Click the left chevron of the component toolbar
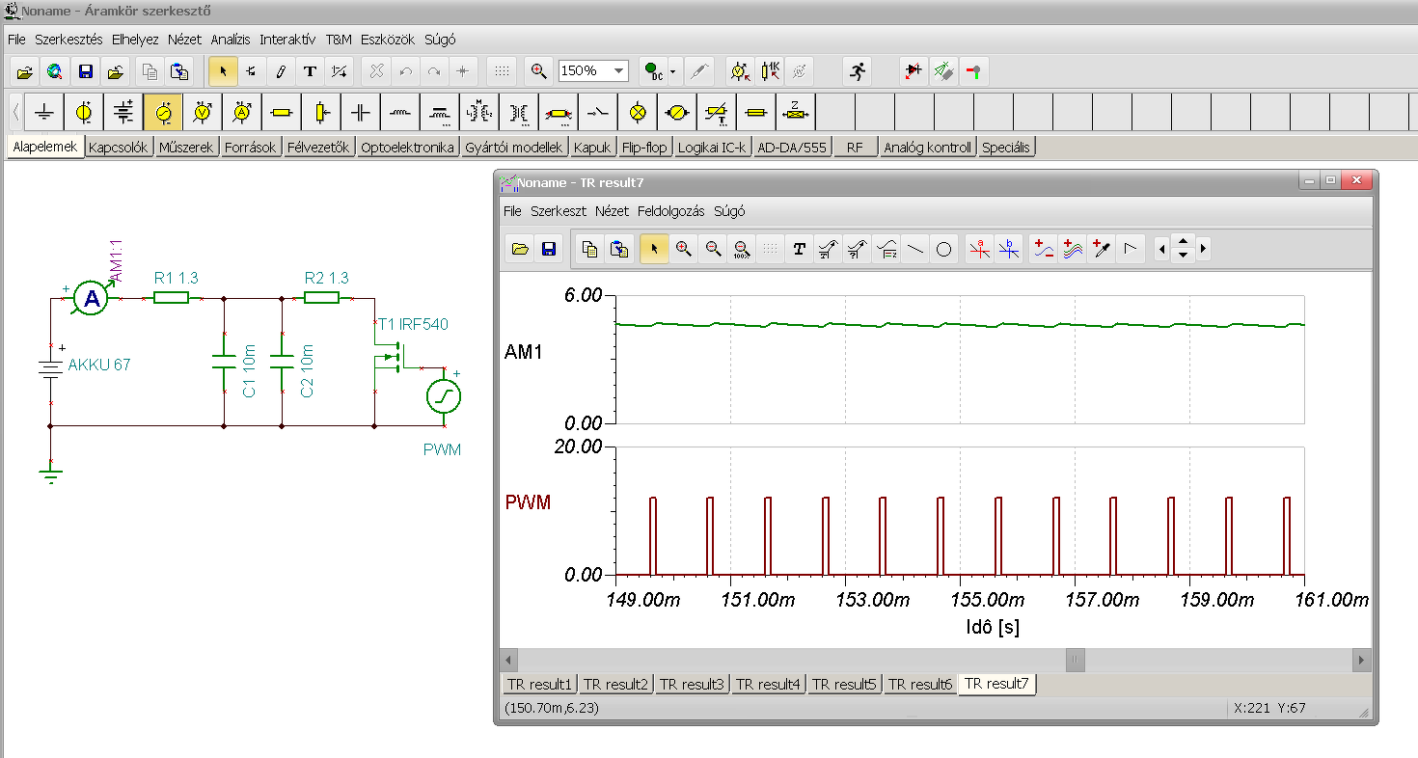 [x=15, y=113]
